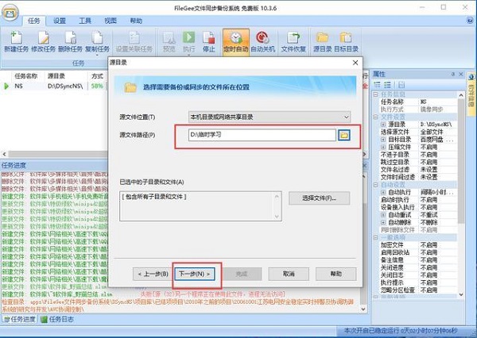The width and height of the screenshot is (477, 338).
Task: Open the 目标目录 folder icon in toolbar
Action: click(346, 42)
